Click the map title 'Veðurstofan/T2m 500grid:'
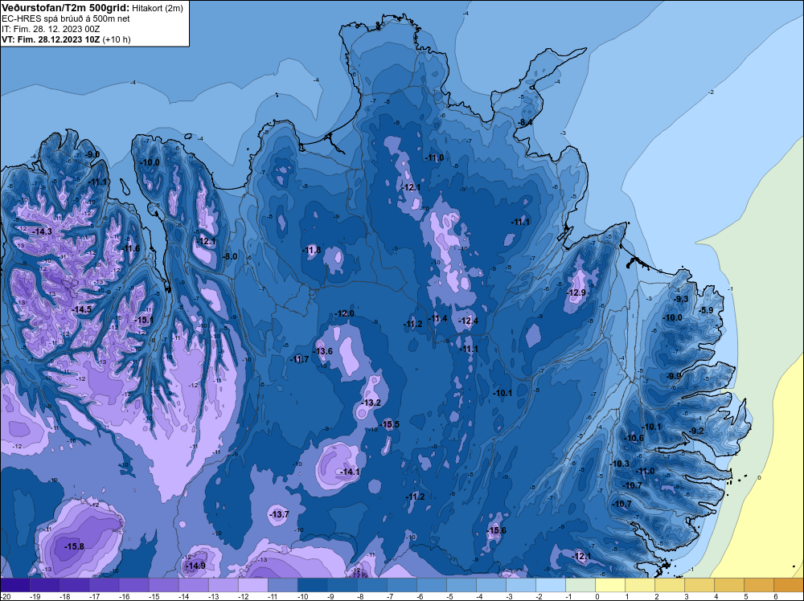 pyautogui.click(x=64, y=8)
